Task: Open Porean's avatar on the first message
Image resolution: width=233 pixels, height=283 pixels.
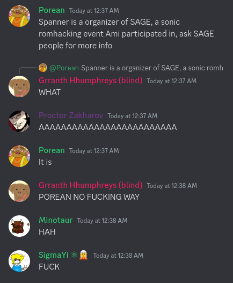Action: (x=19, y=16)
